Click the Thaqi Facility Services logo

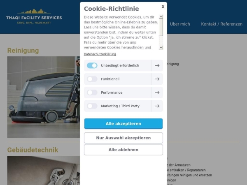pos(34,16)
